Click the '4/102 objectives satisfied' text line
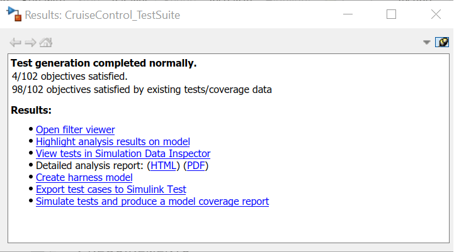Viewport: 454px width, 252px height. tap(69, 76)
